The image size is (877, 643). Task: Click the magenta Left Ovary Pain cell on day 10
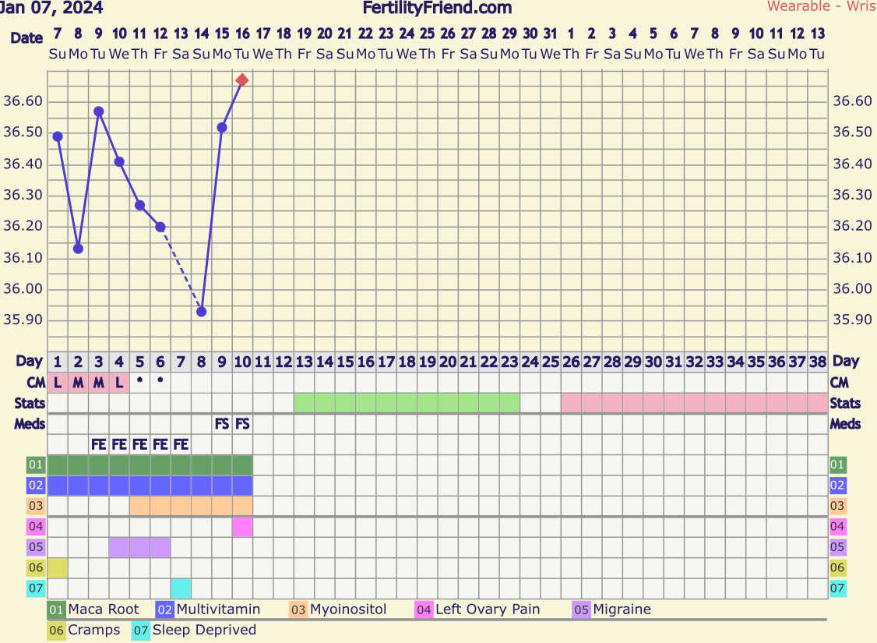click(x=242, y=527)
